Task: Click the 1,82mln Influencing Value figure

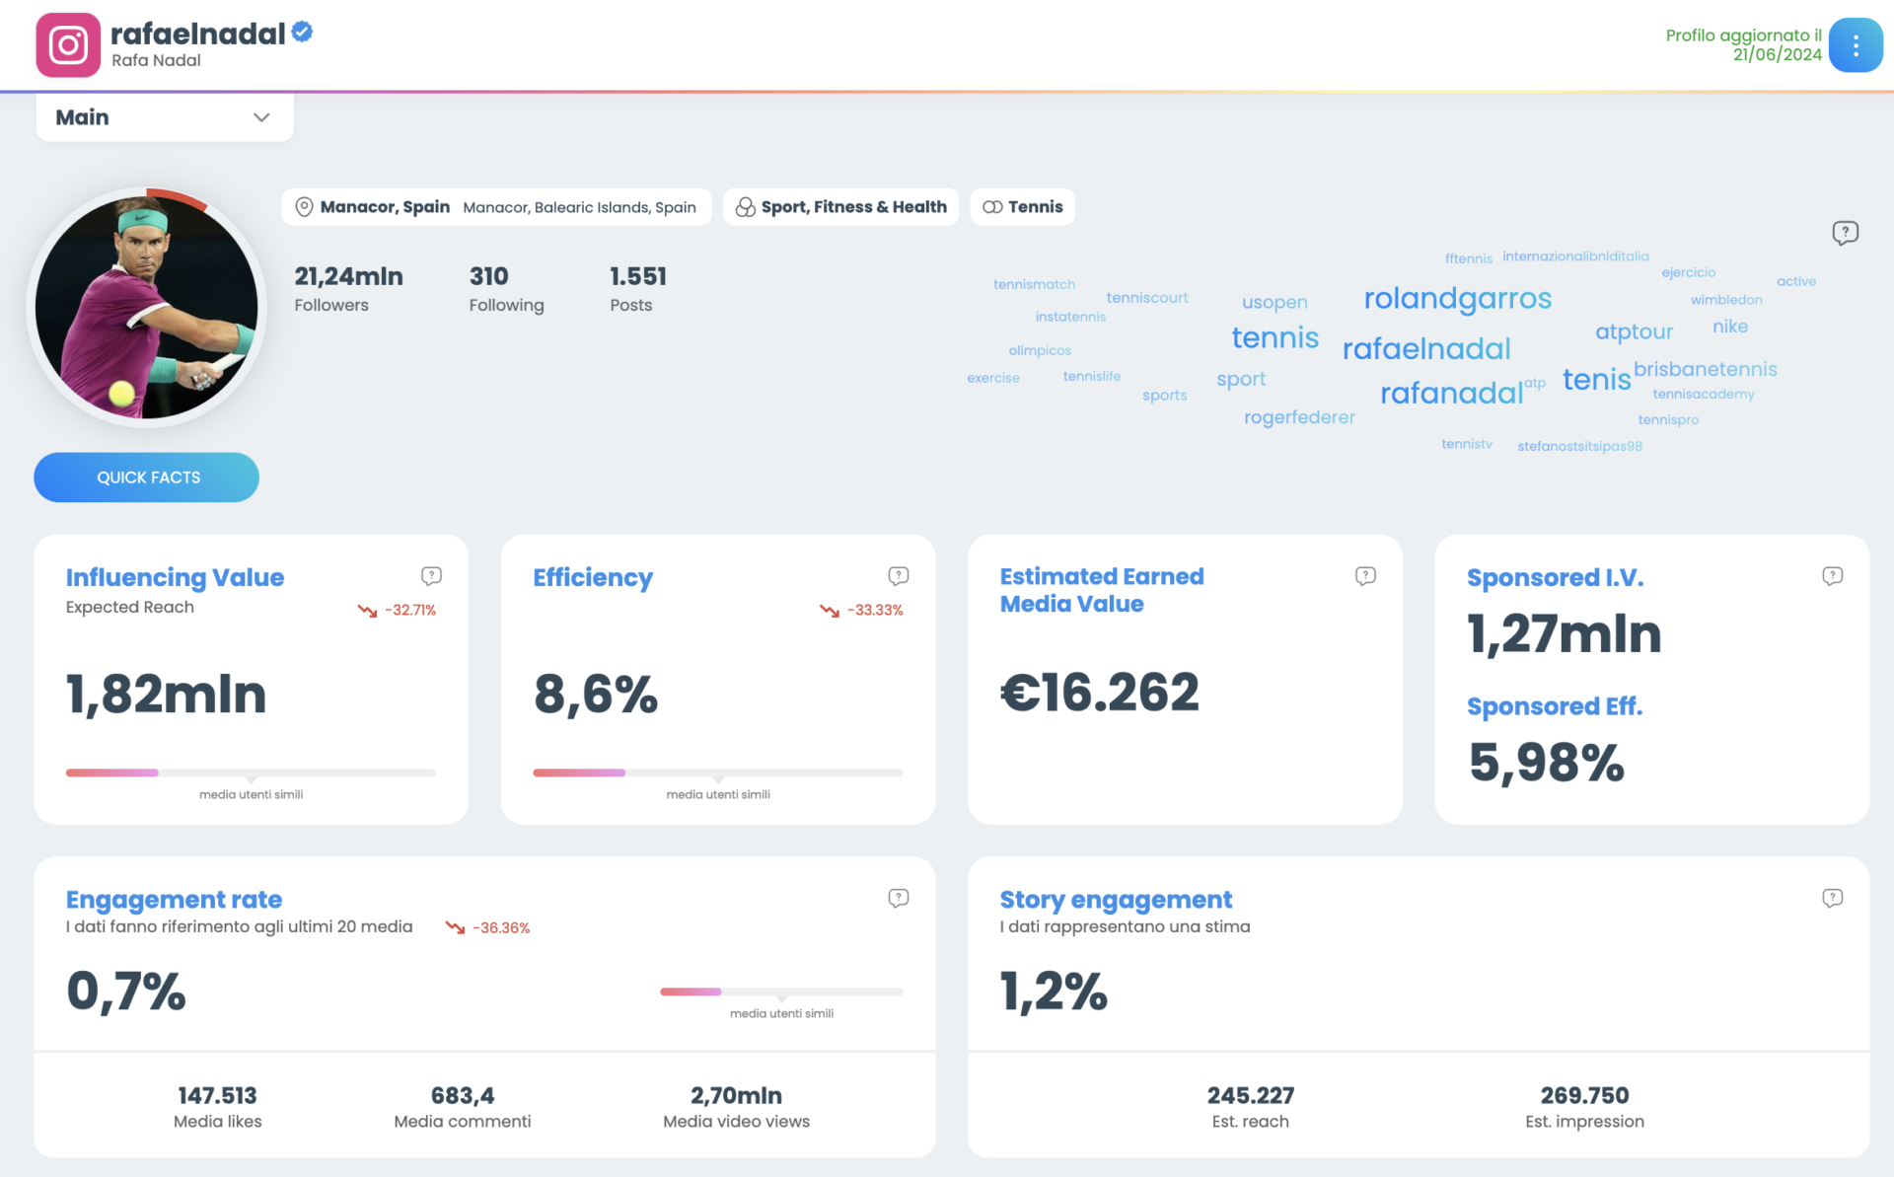Action: pos(166,694)
